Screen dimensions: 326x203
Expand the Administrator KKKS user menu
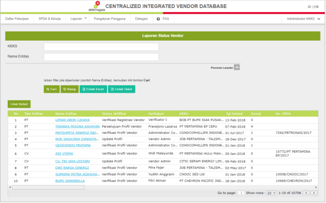(303, 18)
